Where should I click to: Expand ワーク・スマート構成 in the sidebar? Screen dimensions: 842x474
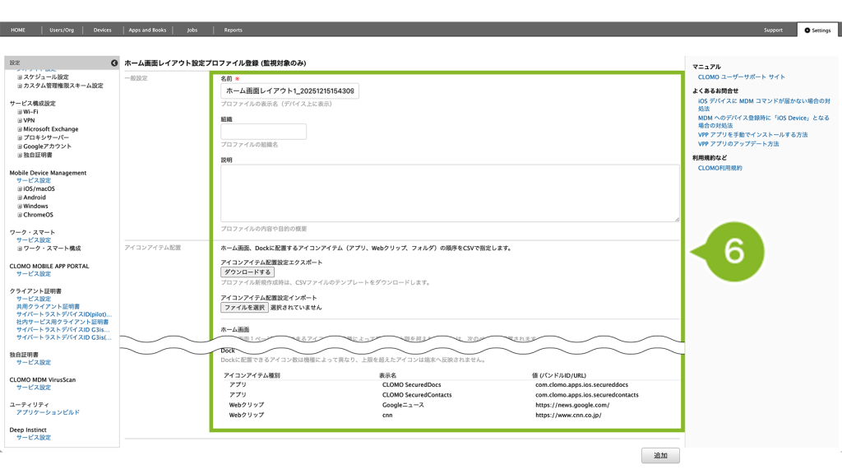coord(20,249)
